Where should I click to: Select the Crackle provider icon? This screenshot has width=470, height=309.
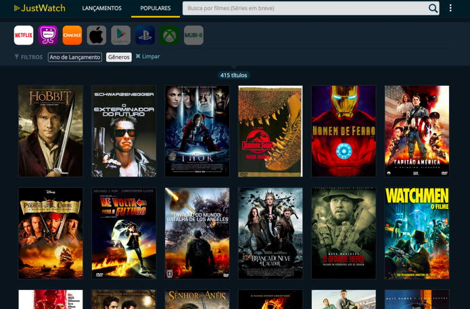click(72, 35)
